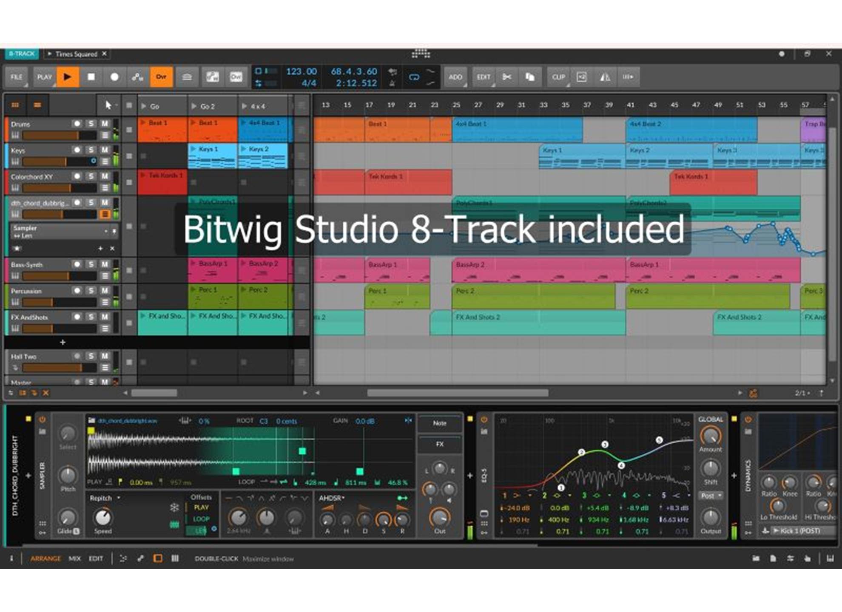Open the Post dropdown in EQ-5
The height and width of the screenshot is (612, 842).
click(711, 496)
